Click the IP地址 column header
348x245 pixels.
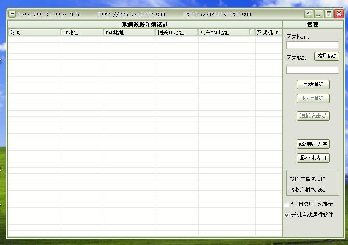coord(82,32)
